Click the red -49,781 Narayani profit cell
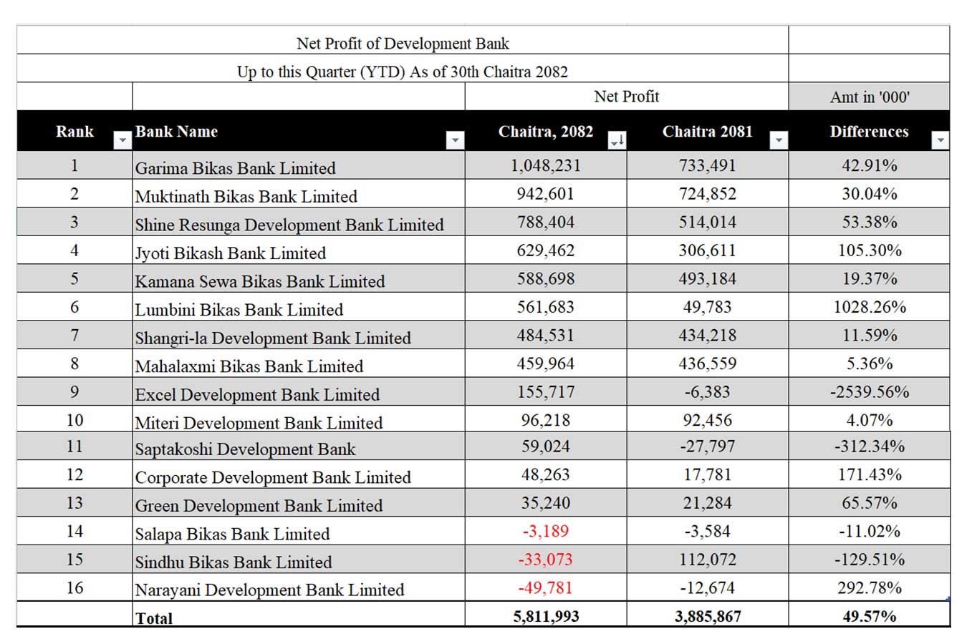The height and width of the screenshot is (644, 967). (546, 588)
